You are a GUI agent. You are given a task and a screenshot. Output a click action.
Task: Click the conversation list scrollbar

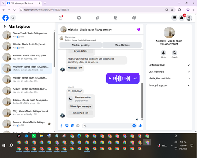(54, 50)
